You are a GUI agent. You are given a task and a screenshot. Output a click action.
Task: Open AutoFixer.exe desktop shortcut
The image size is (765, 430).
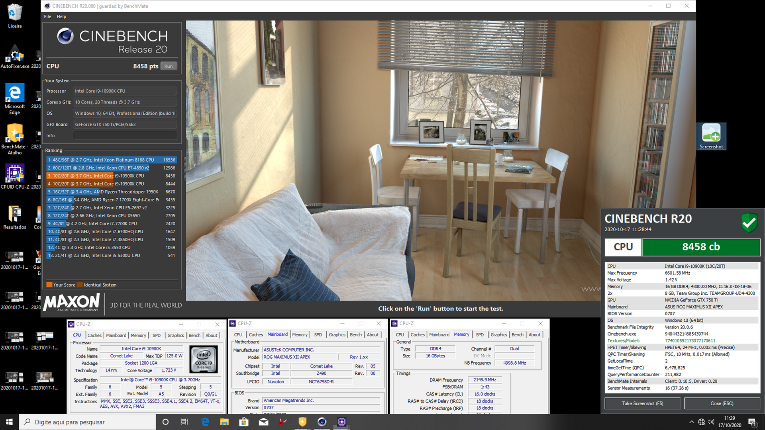[15, 57]
